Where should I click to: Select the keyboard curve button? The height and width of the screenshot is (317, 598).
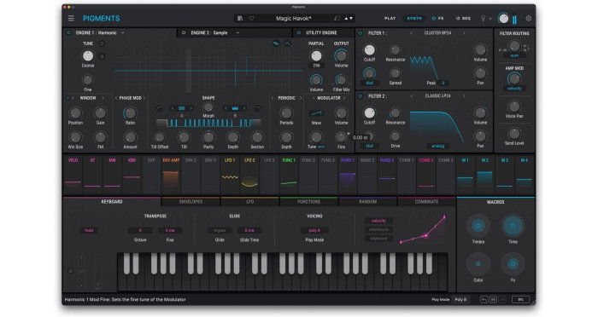[378, 239]
